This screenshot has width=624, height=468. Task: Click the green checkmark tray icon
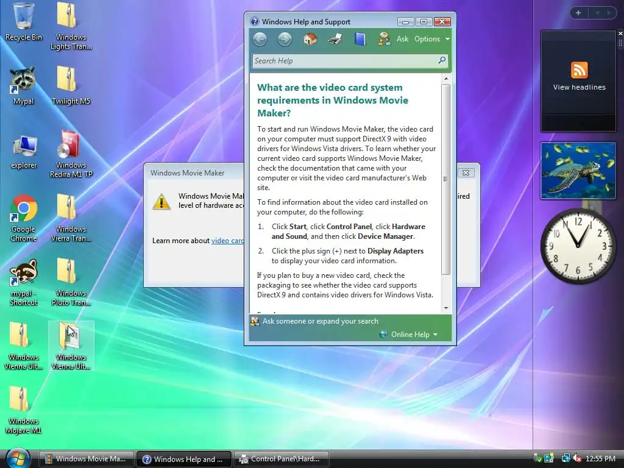tap(537, 459)
